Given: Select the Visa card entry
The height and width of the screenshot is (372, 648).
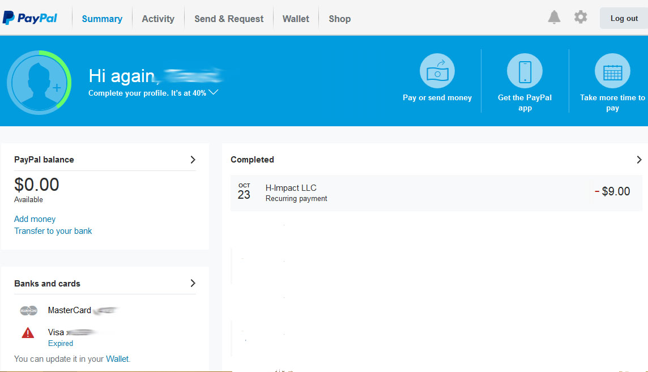Looking at the screenshot, I should pyautogui.click(x=56, y=332).
